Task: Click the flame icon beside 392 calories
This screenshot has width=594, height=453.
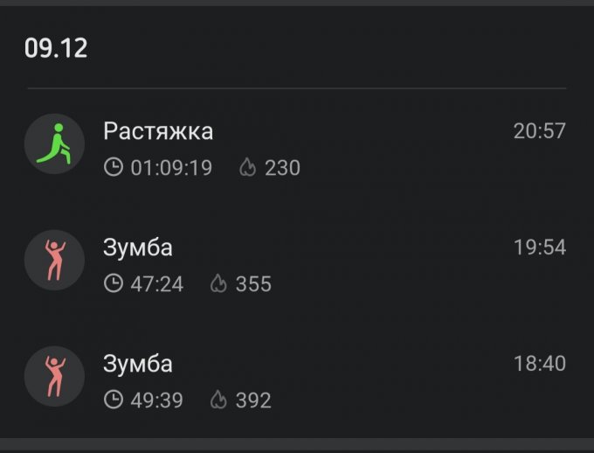Action: pyautogui.click(x=219, y=400)
